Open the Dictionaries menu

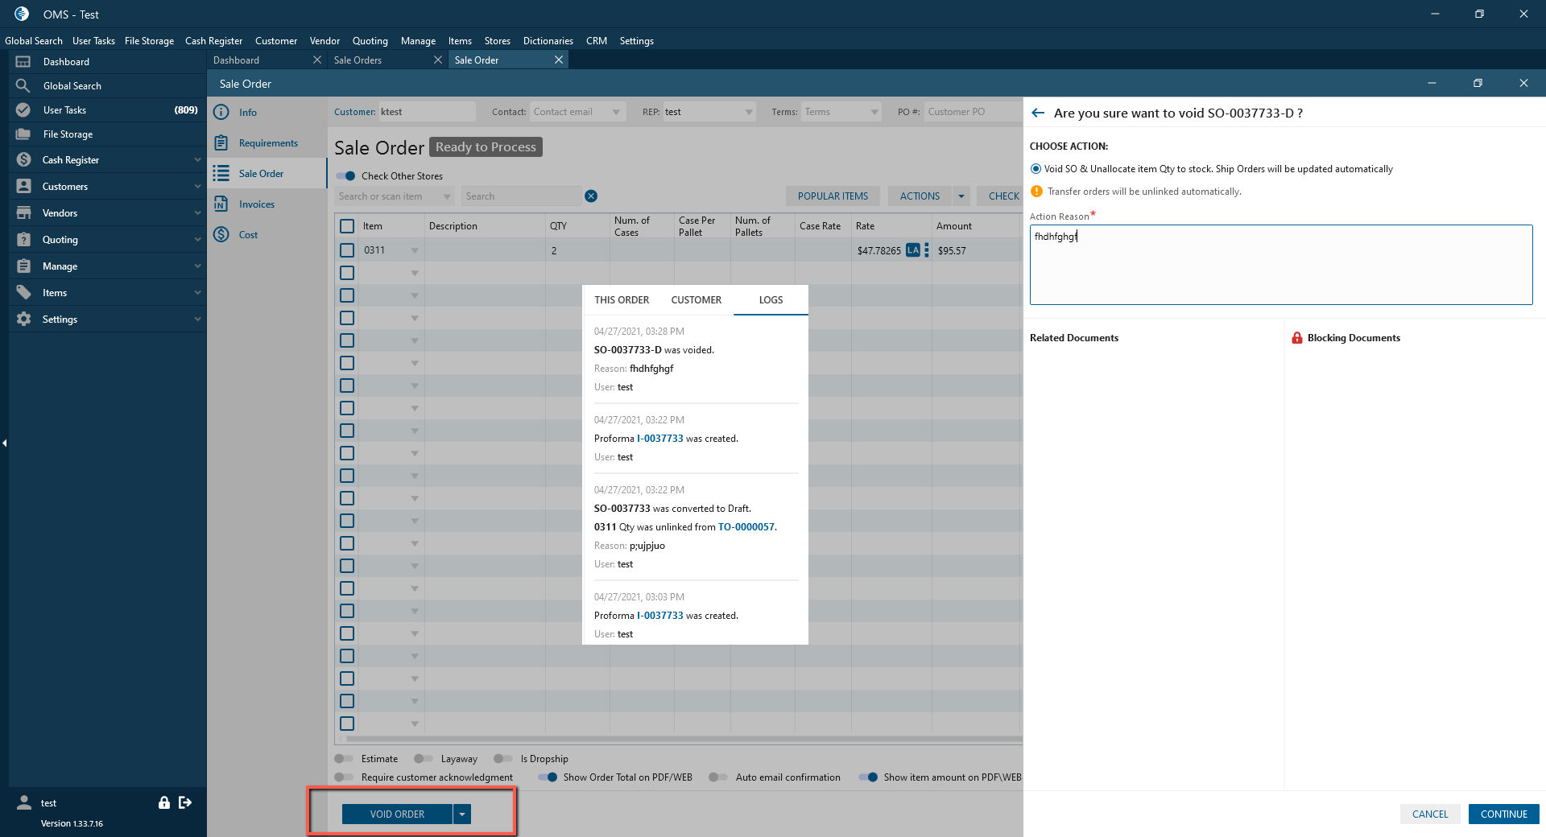tap(548, 41)
